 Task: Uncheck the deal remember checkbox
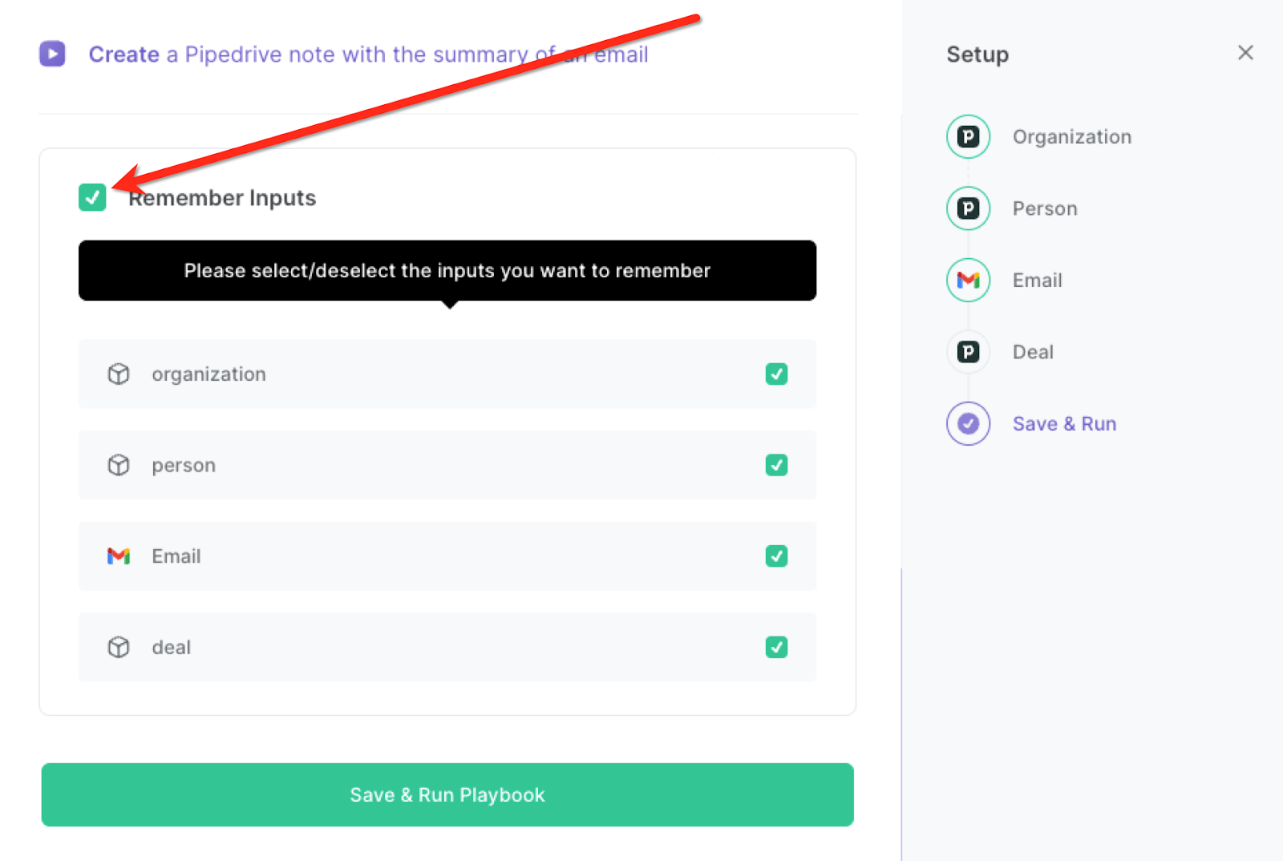pyautogui.click(x=775, y=647)
